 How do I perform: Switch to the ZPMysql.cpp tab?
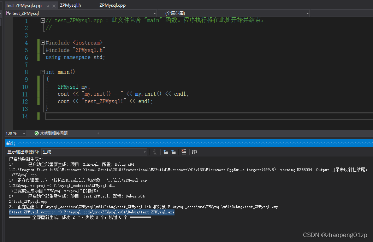pyautogui.click(x=113, y=5)
